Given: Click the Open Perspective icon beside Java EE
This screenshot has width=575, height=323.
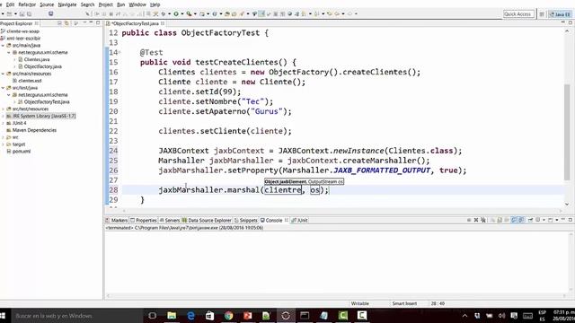Looking at the screenshot, I should tap(542, 14).
